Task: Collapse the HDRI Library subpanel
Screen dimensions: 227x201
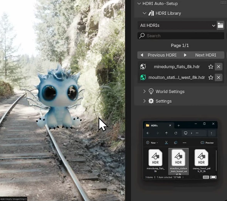Action: [x=145, y=13]
